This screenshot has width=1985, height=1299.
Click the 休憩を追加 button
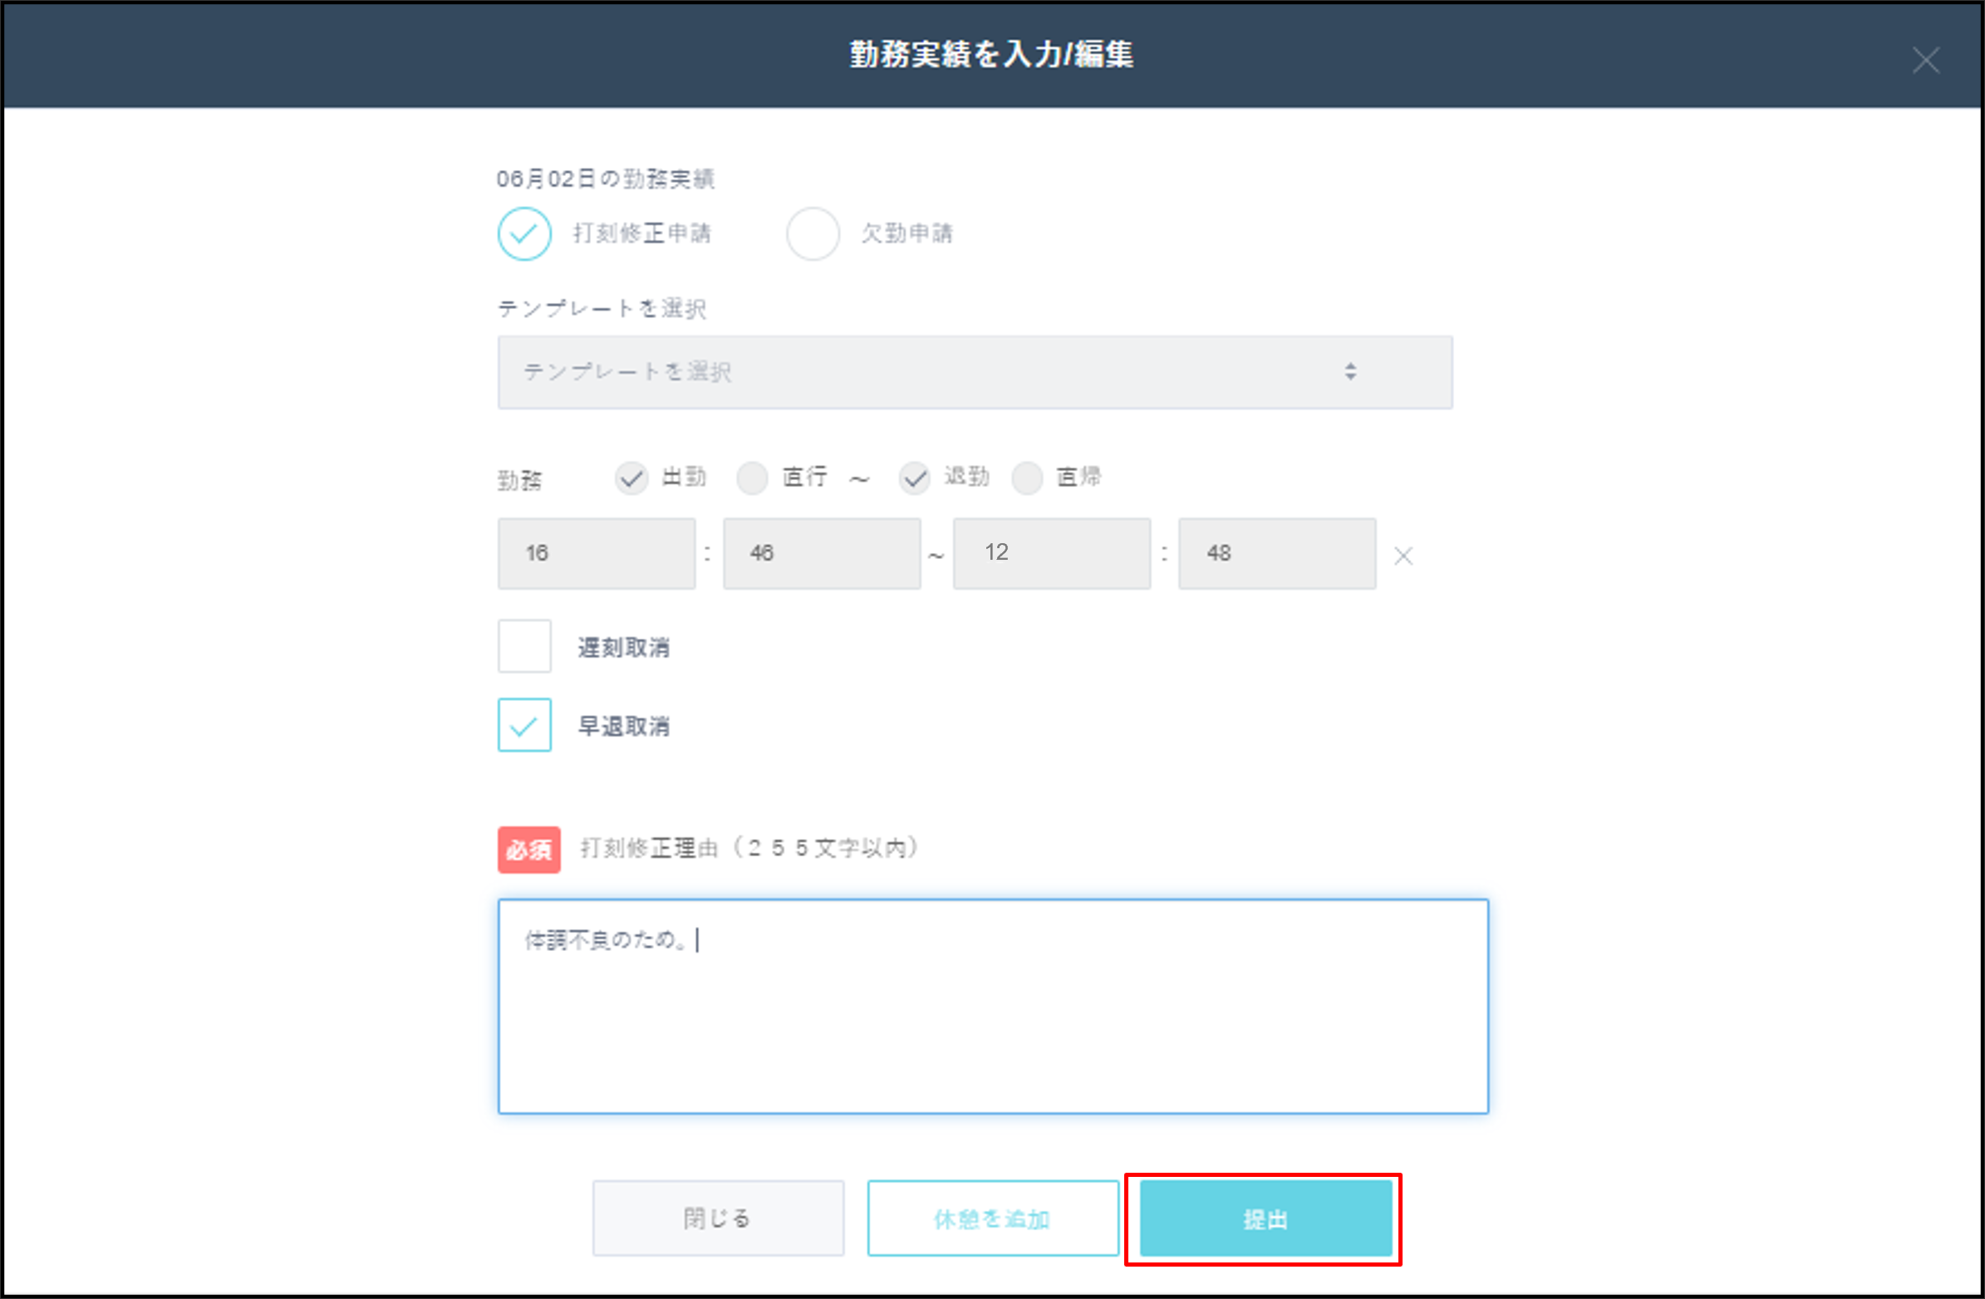point(991,1218)
